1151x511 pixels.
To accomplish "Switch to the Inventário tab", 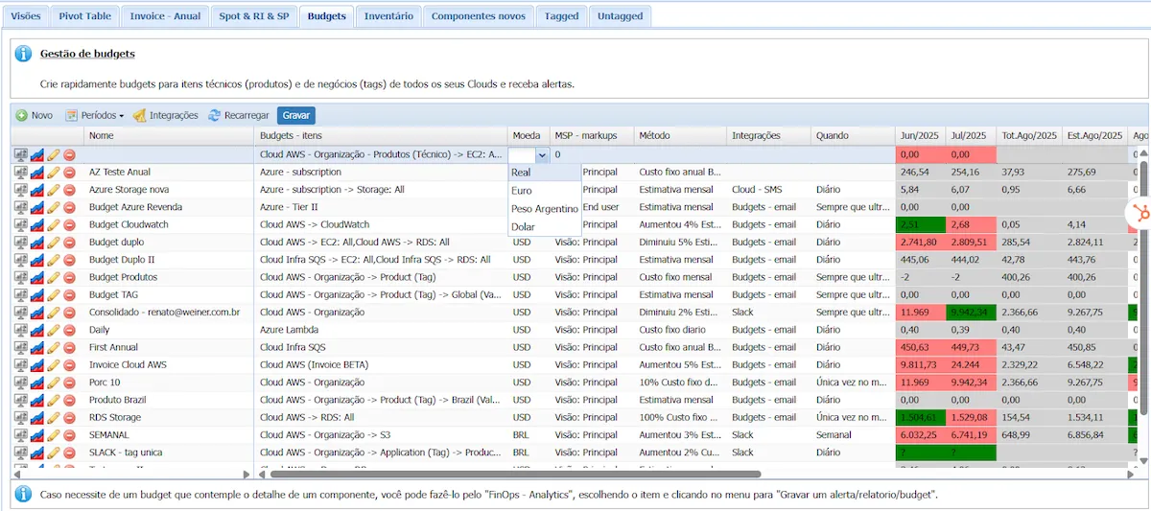I will pyautogui.click(x=388, y=16).
